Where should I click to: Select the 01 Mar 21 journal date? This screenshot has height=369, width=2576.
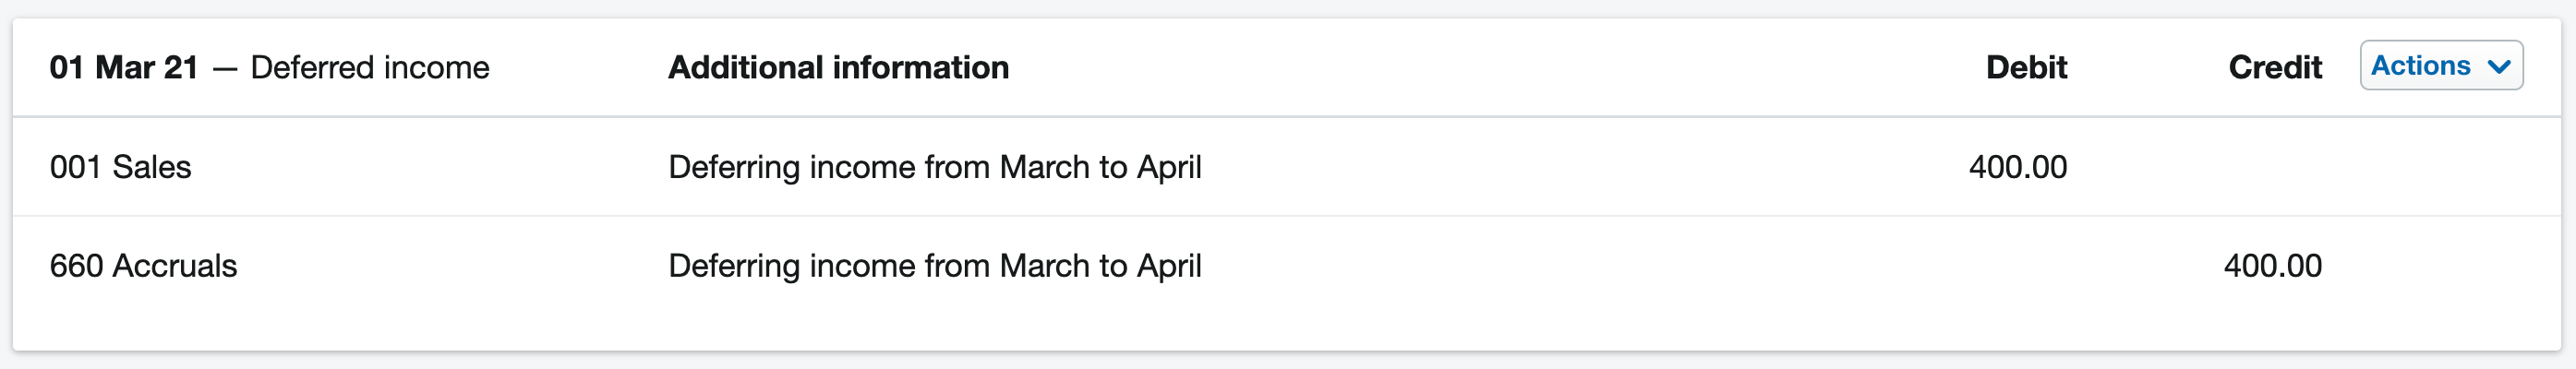124,67
